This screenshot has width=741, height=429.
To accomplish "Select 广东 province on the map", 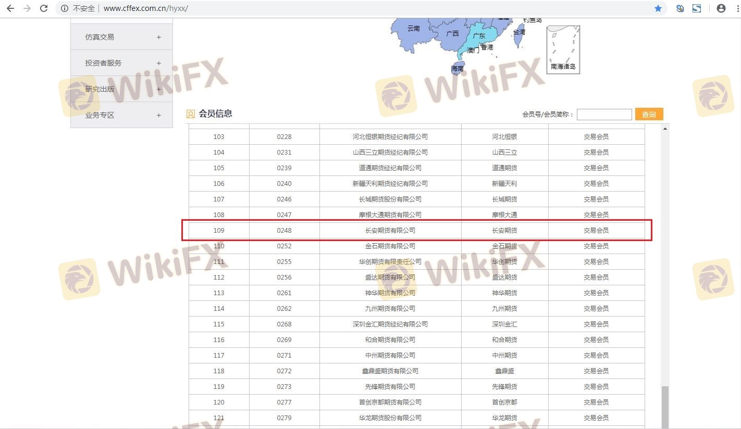I will tap(477, 37).
